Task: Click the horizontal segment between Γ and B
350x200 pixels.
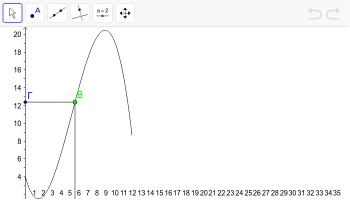Action: pyautogui.click(x=50, y=102)
